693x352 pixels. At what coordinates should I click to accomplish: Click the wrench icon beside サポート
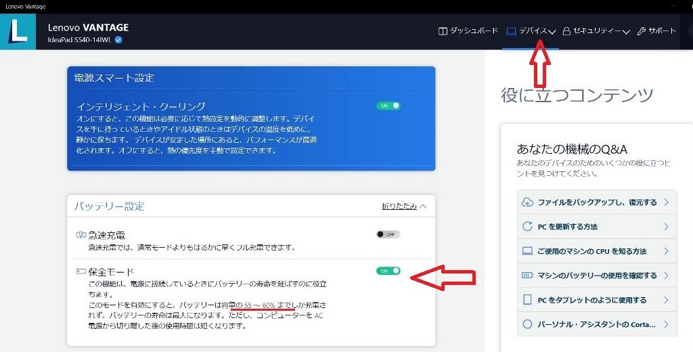click(x=641, y=31)
